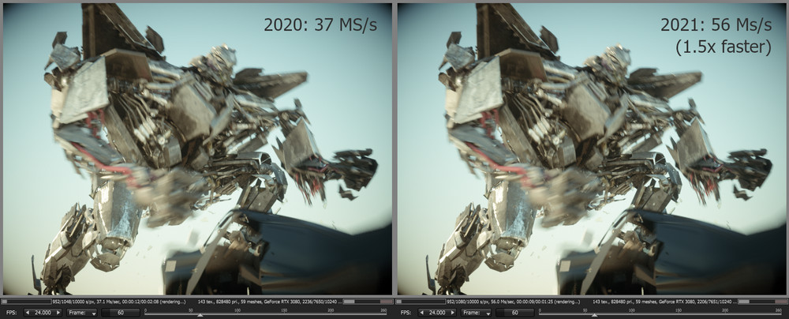Decrease FPS with left arrow in 2020 panel
This screenshot has height=319, width=789.
coord(28,313)
